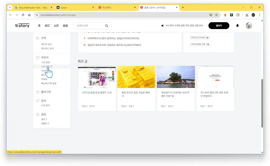270x166 pixels.
Task: Click the 글쓰기 (Write) button
Action: click(219, 26)
